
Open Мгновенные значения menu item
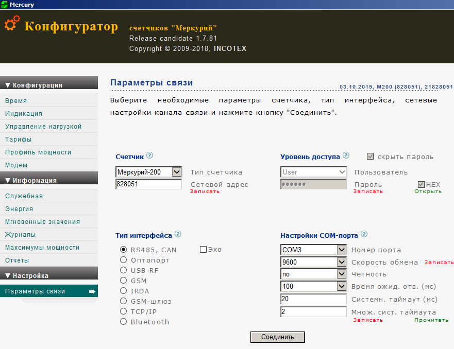pyautogui.click(x=49, y=221)
